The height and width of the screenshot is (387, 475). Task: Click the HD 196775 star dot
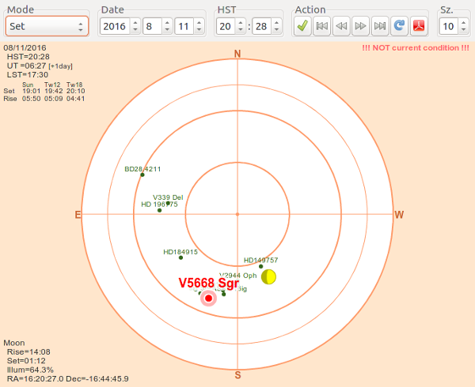pos(160,210)
